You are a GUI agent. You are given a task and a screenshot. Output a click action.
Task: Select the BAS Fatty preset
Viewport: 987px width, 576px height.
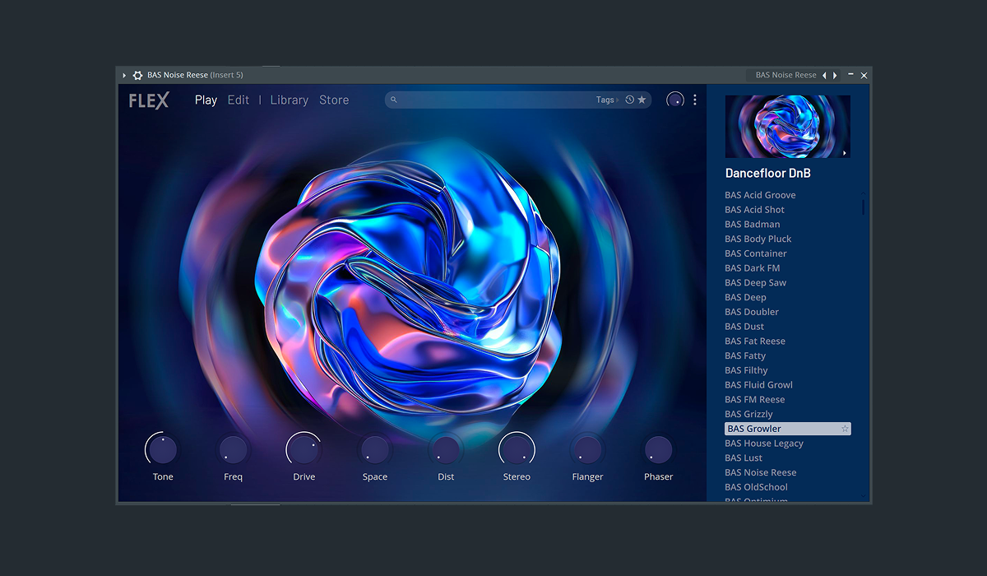click(745, 356)
